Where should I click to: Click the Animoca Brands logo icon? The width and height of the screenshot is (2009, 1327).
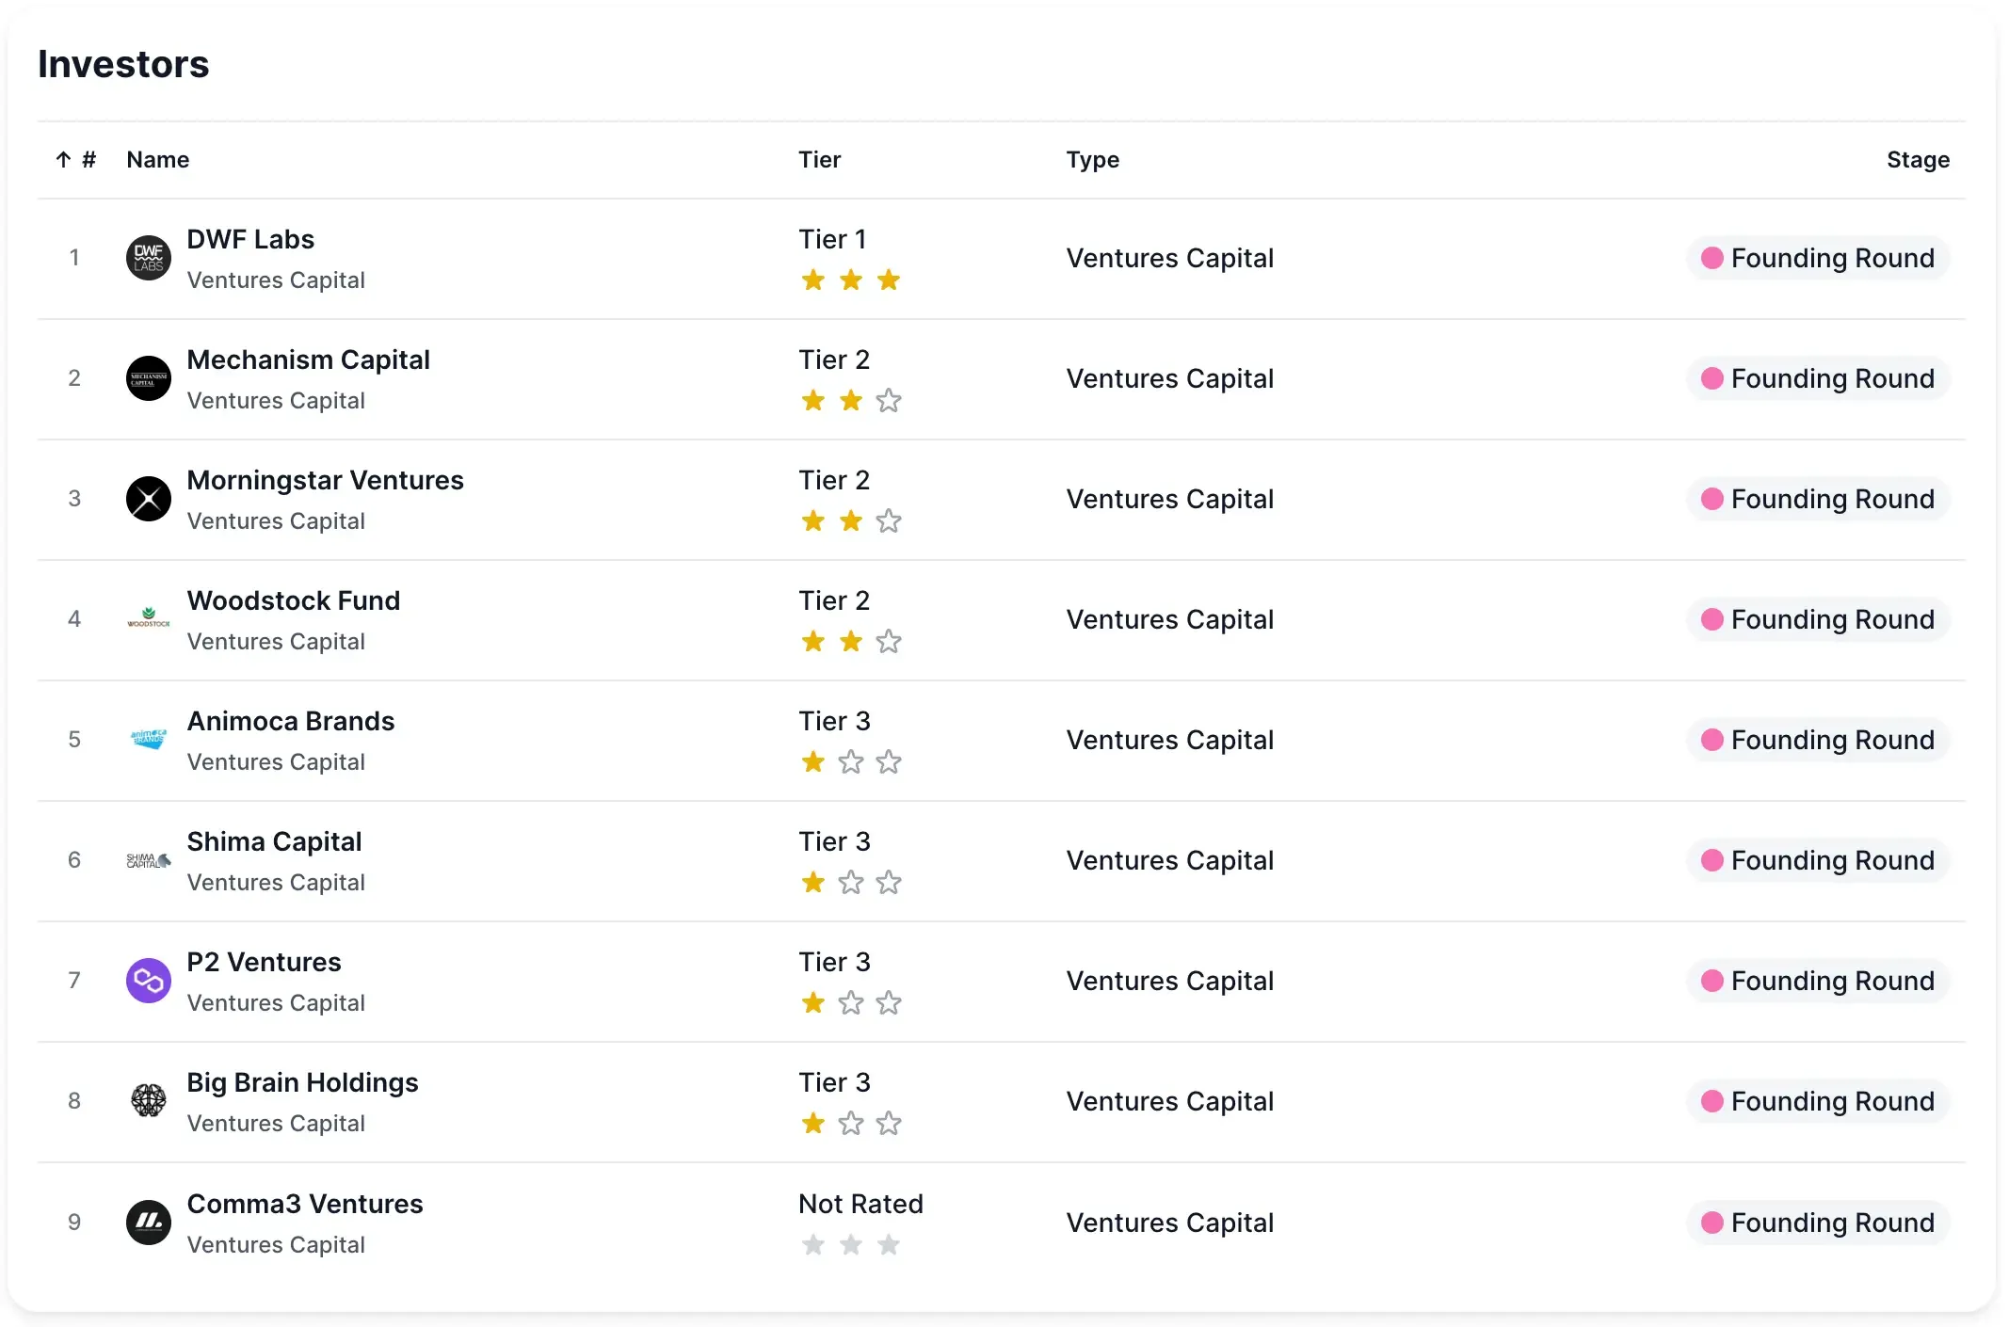pos(149,740)
